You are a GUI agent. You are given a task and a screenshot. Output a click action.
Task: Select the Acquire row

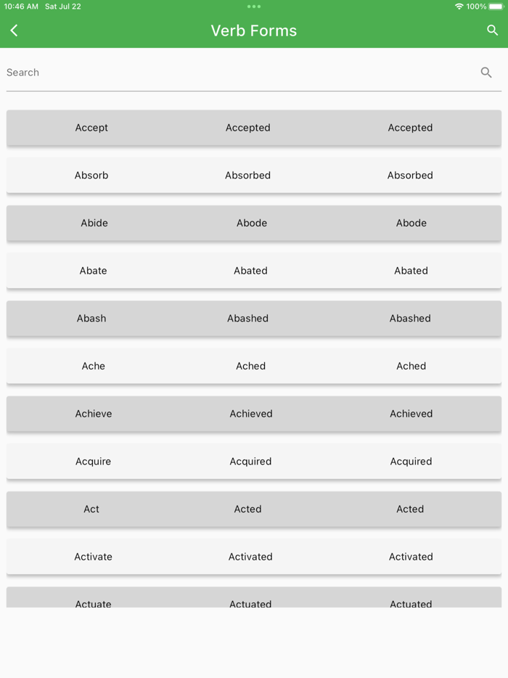point(253,461)
